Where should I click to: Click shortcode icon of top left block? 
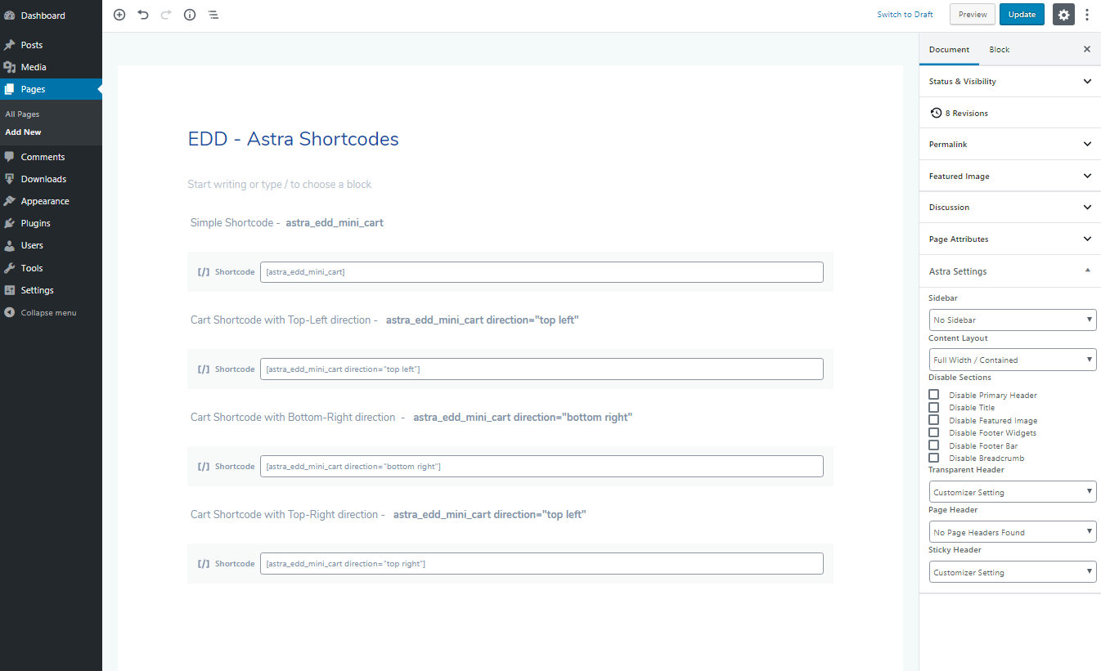(204, 369)
